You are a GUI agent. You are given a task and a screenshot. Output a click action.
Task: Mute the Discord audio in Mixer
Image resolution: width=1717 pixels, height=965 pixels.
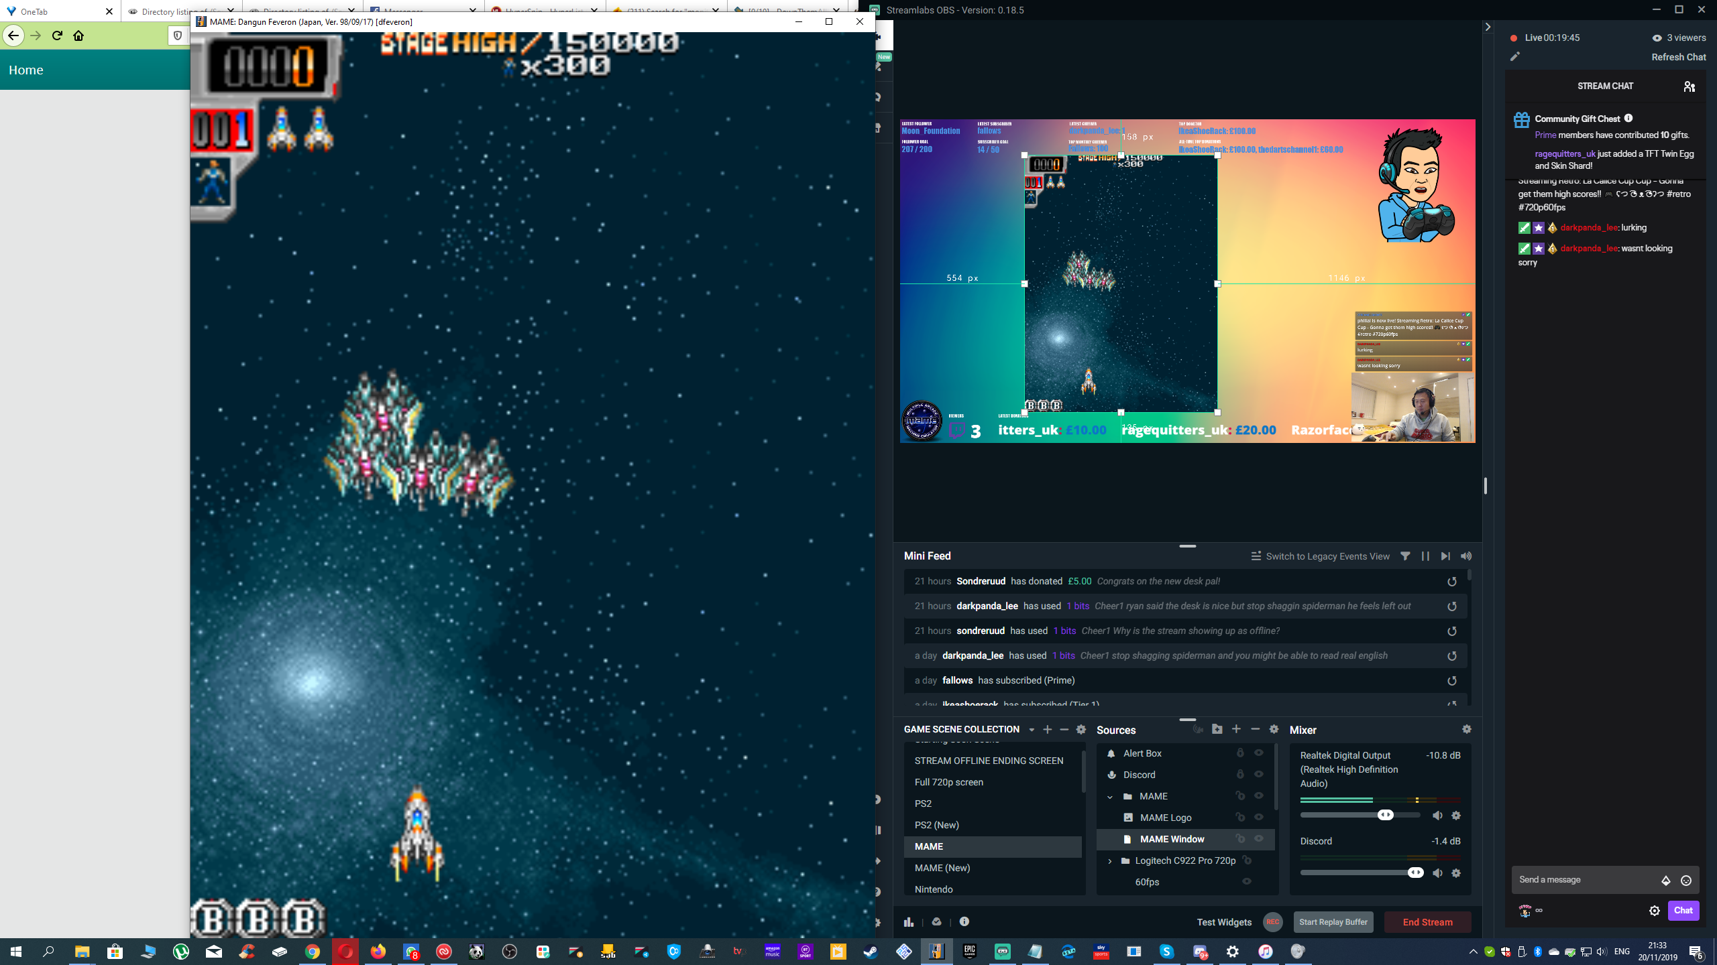pyautogui.click(x=1437, y=873)
